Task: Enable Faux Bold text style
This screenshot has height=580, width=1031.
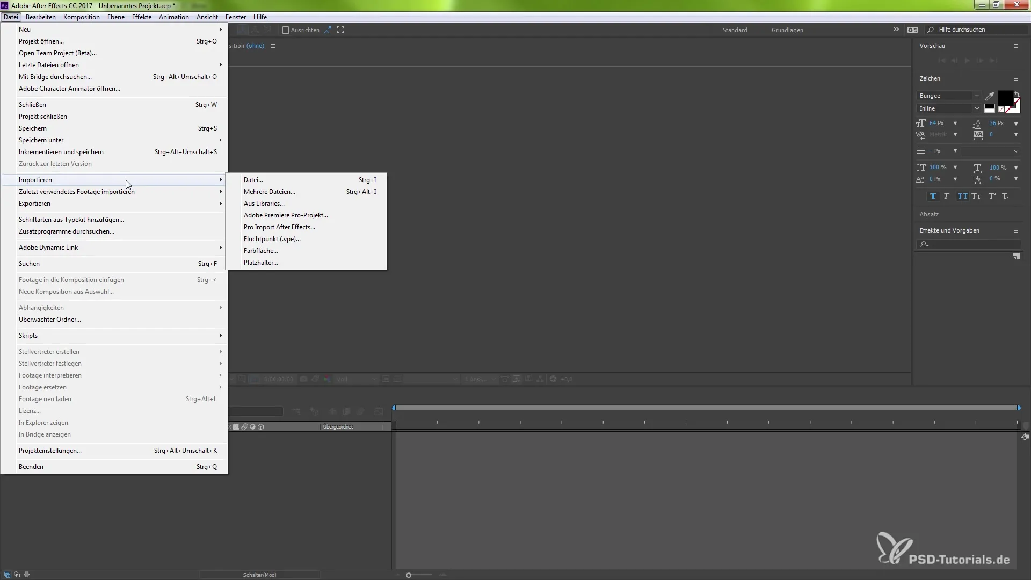Action: (933, 197)
